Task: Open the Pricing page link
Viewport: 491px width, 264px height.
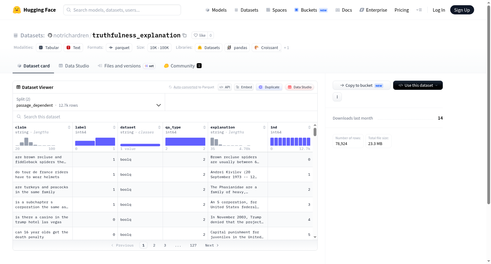Action: pos(402,10)
